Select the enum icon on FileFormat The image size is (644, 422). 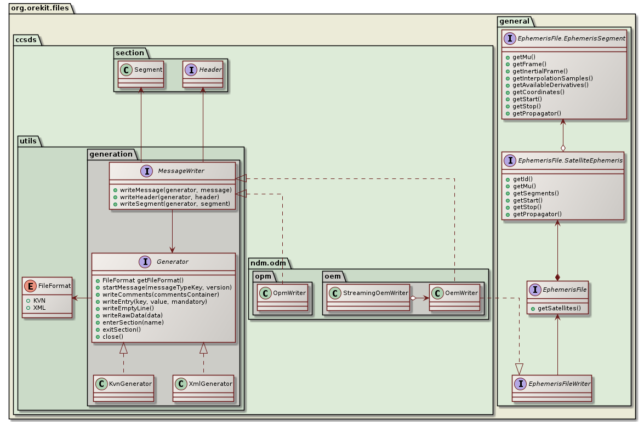click(x=30, y=285)
